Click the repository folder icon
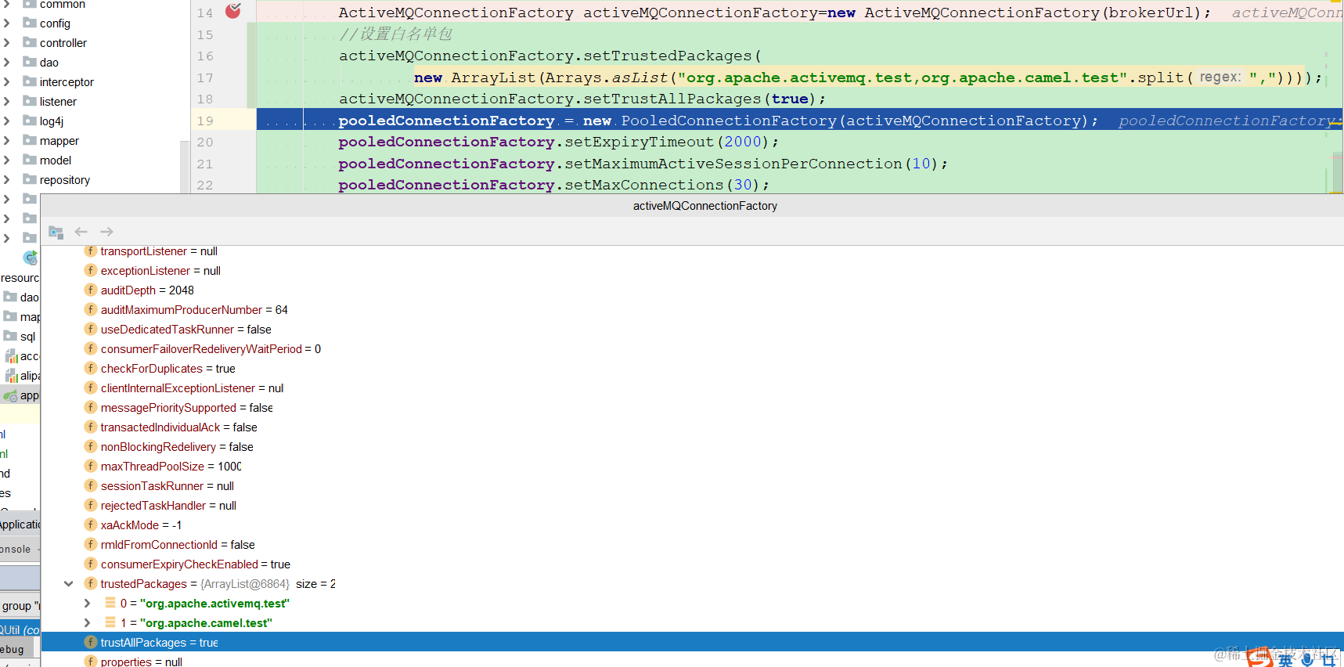The image size is (1344, 667). tap(30, 179)
